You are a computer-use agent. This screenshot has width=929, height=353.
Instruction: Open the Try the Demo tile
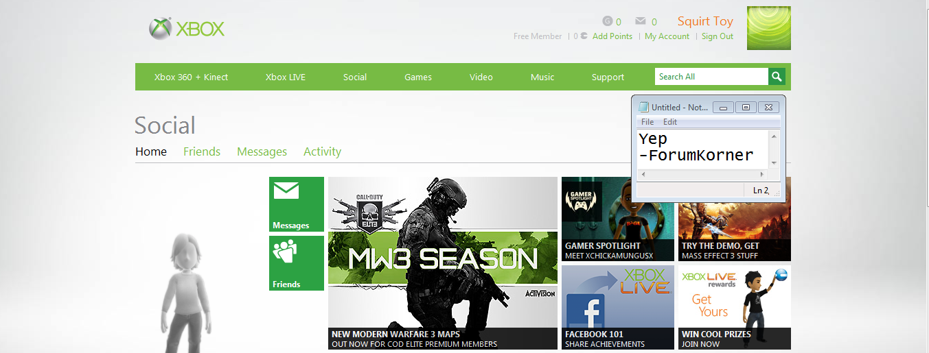735,231
